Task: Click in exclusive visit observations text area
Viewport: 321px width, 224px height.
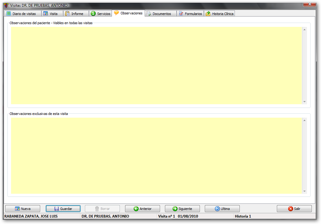Action: 156,156
